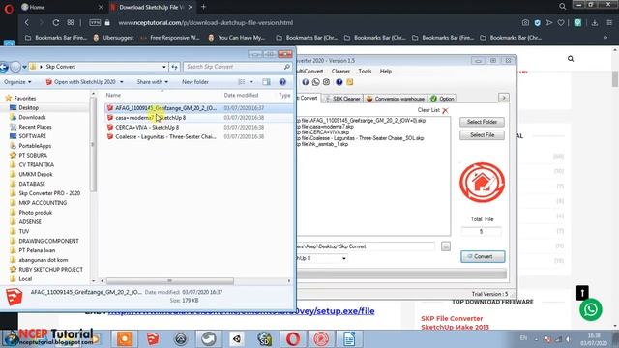Open the Explorer address bar dropdown arrow
The image size is (619, 348).
163,67
